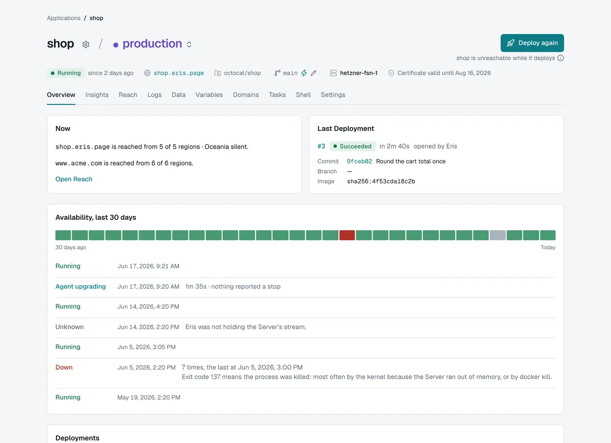Edit the branch with the pencil icon
This screenshot has height=443, width=611.
[314, 73]
